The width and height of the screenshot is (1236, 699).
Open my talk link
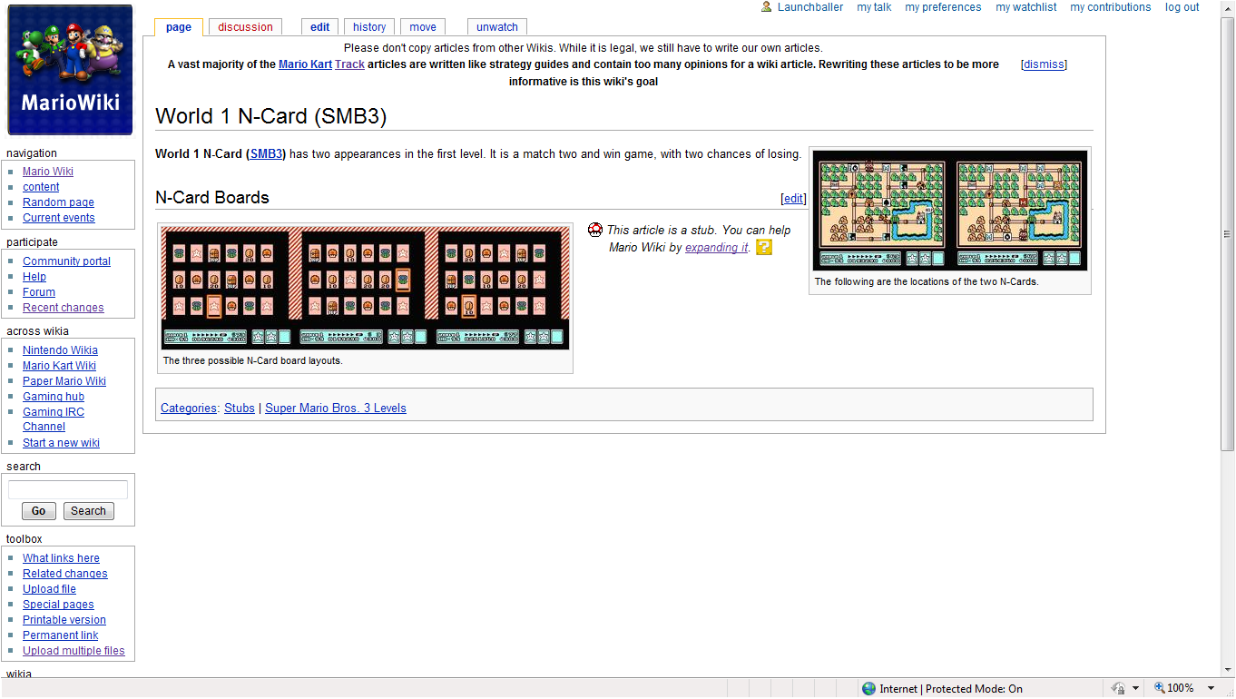click(874, 7)
